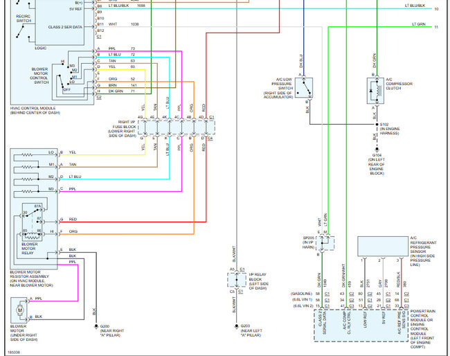
Task: Click the A/C compressor clutch coil symbol
Action: pos(379,91)
